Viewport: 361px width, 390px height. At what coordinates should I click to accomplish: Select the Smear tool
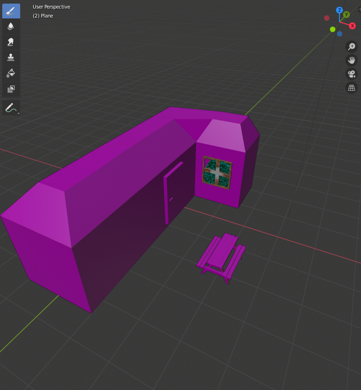coord(11,42)
